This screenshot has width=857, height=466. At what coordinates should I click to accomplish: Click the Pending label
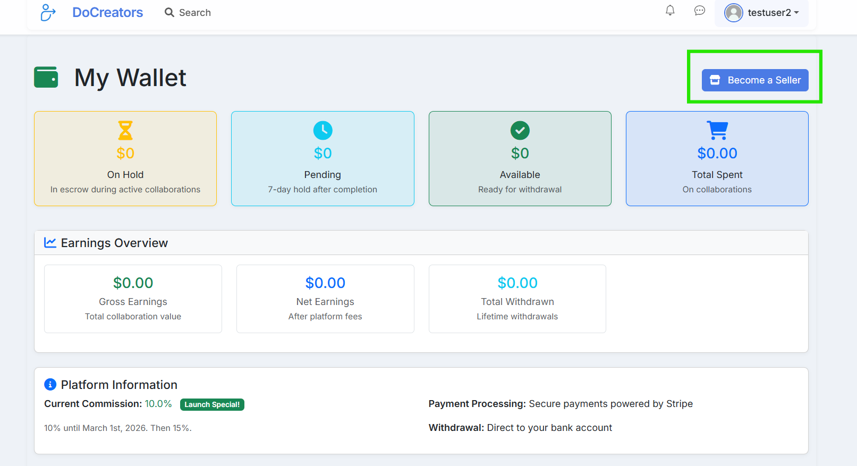coord(323,175)
